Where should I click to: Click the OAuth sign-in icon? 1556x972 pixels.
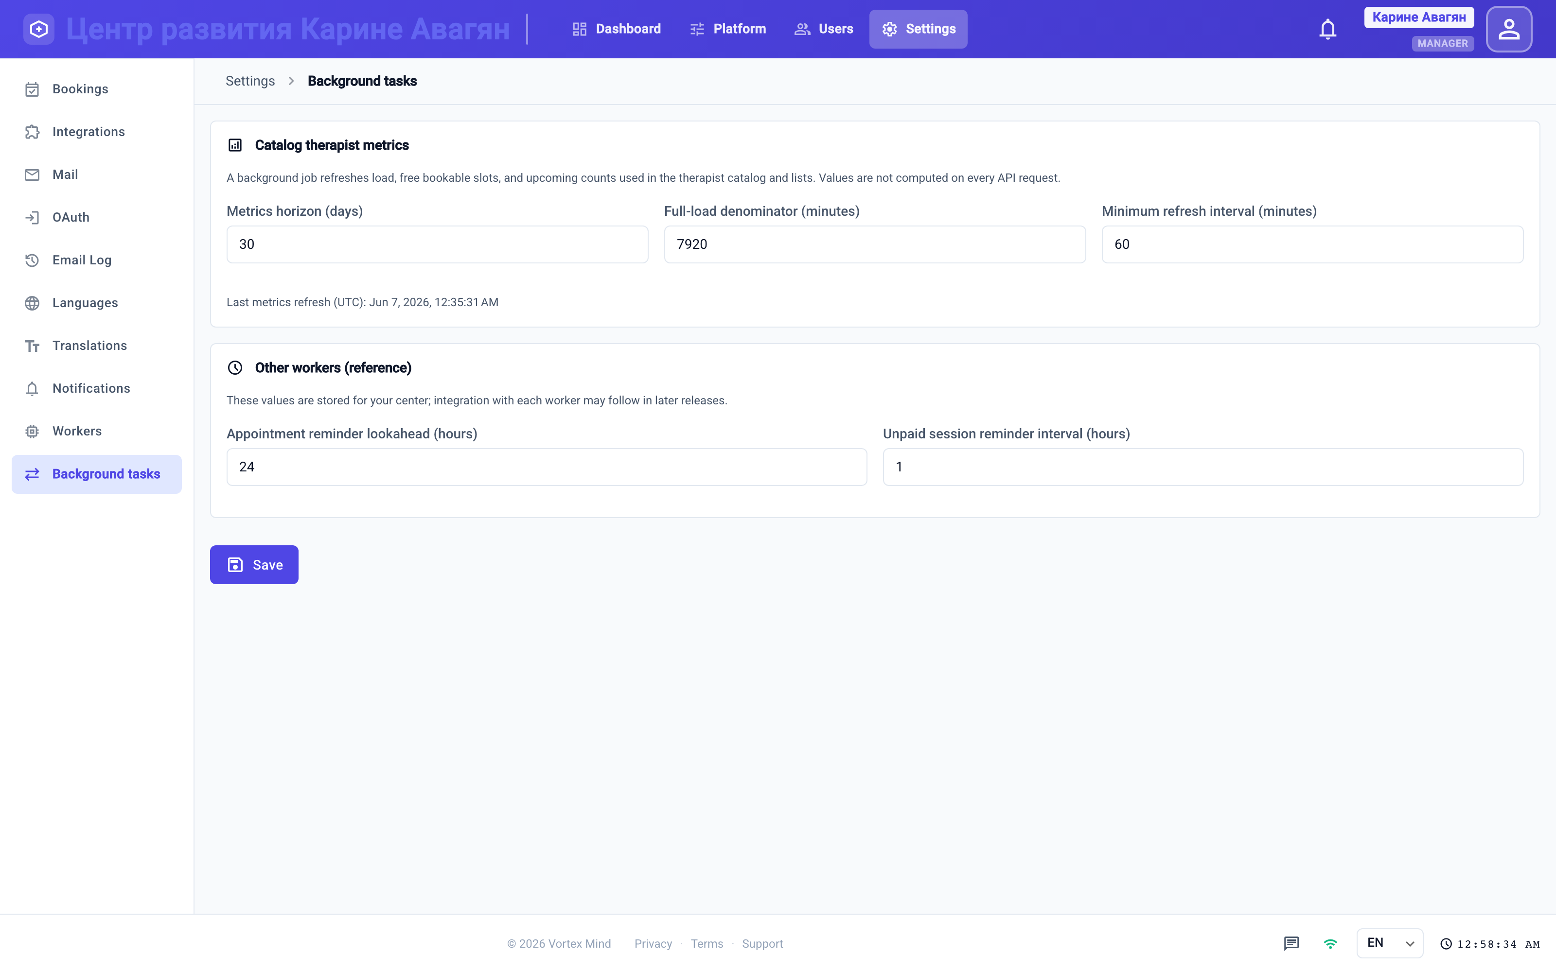tap(32, 217)
